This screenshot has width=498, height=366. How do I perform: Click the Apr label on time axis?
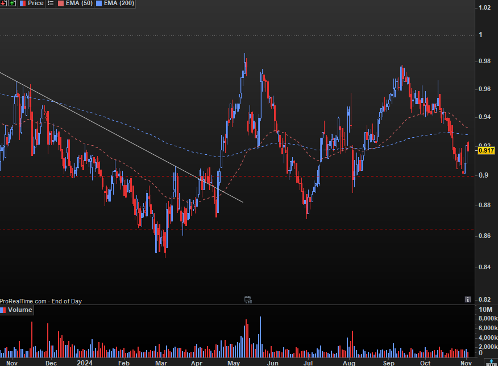tap(197, 363)
